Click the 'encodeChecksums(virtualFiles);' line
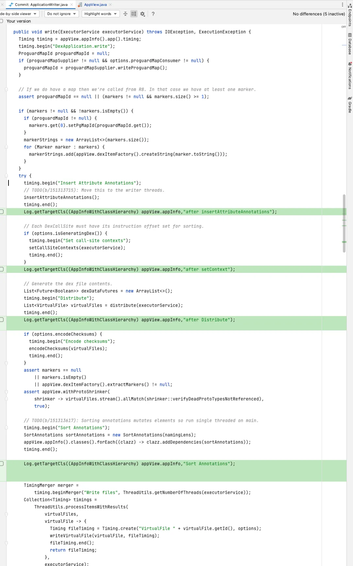Viewport: 353px width, 566px height. coord(68,349)
